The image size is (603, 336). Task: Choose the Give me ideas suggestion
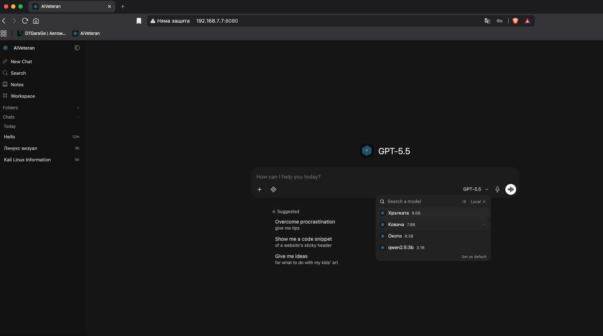point(307,259)
